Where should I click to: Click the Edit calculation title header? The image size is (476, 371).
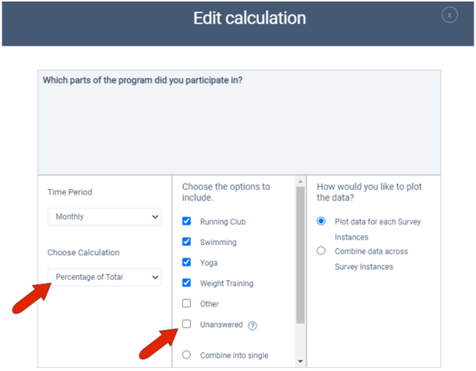pyautogui.click(x=249, y=18)
